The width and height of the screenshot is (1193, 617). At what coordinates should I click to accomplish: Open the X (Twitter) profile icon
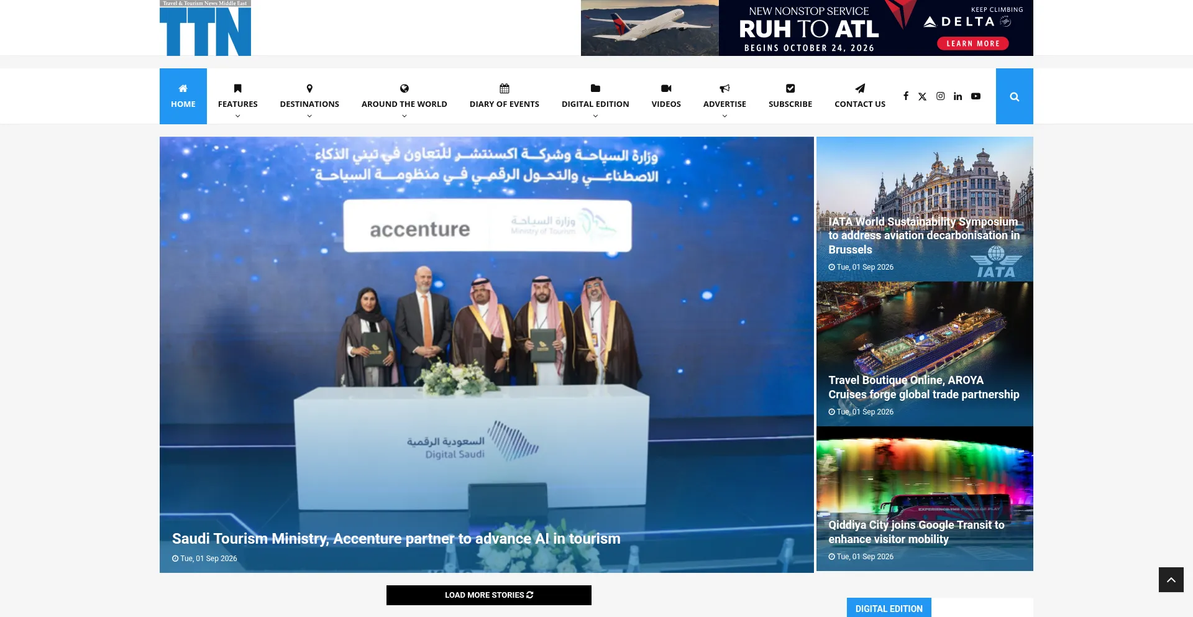tap(923, 96)
